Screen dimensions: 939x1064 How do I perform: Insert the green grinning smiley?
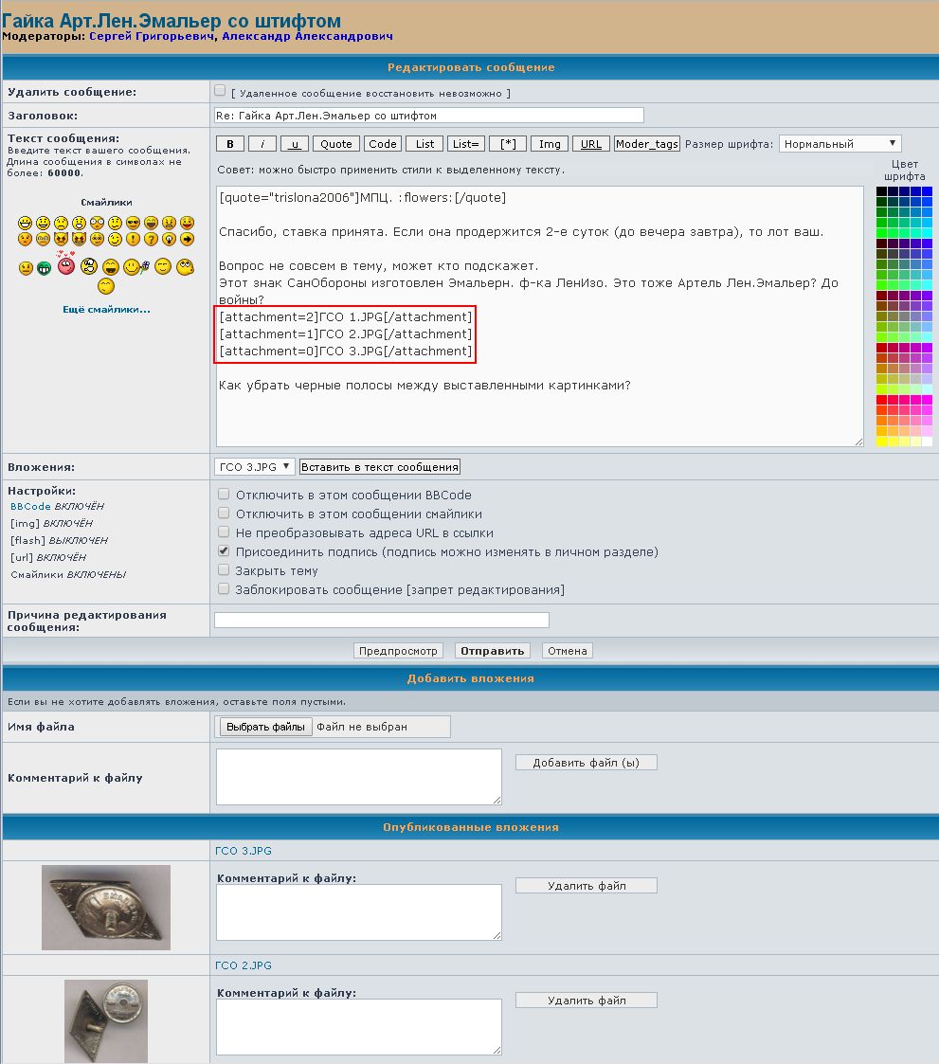coord(44,268)
